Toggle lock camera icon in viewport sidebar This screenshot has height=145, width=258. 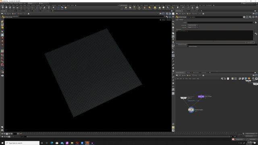coord(173,27)
